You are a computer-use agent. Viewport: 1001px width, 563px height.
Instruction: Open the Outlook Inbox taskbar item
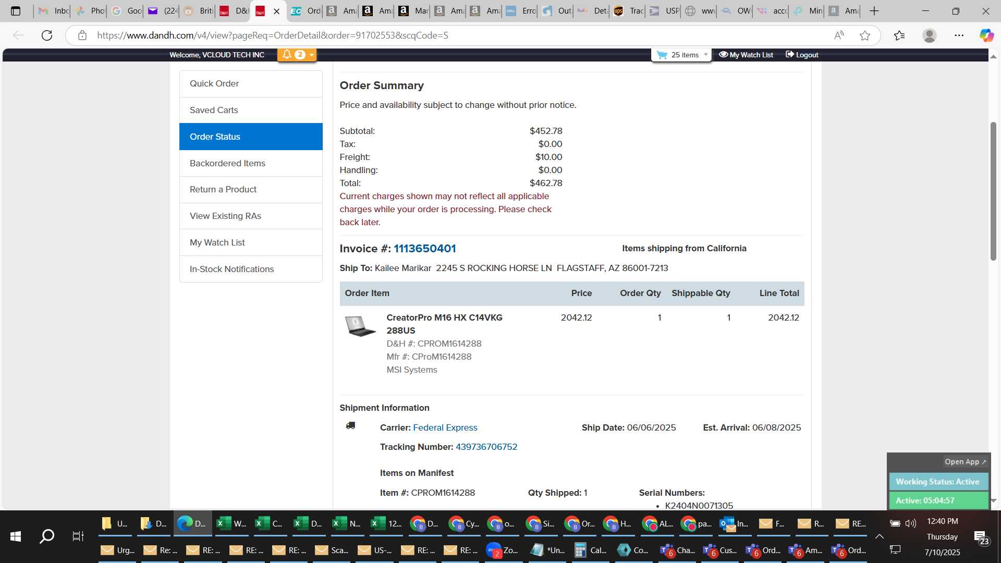point(735,524)
